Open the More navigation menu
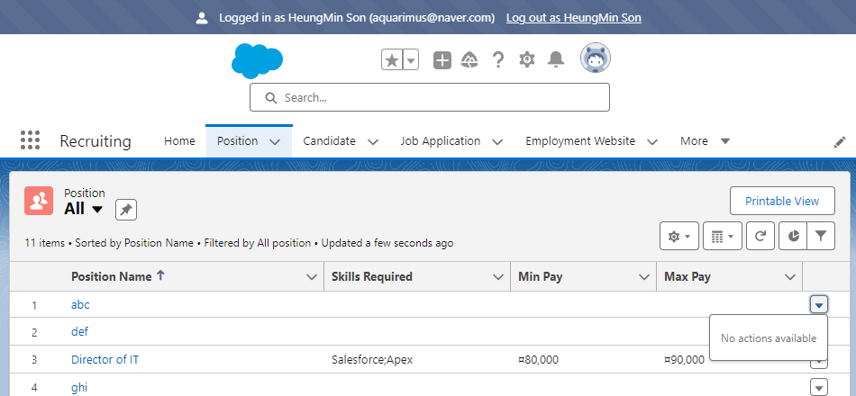The image size is (856, 396). coord(705,140)
